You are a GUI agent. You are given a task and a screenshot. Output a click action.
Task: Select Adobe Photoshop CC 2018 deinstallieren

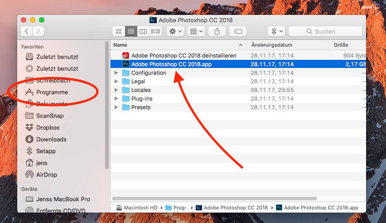[x=183, y=55]
